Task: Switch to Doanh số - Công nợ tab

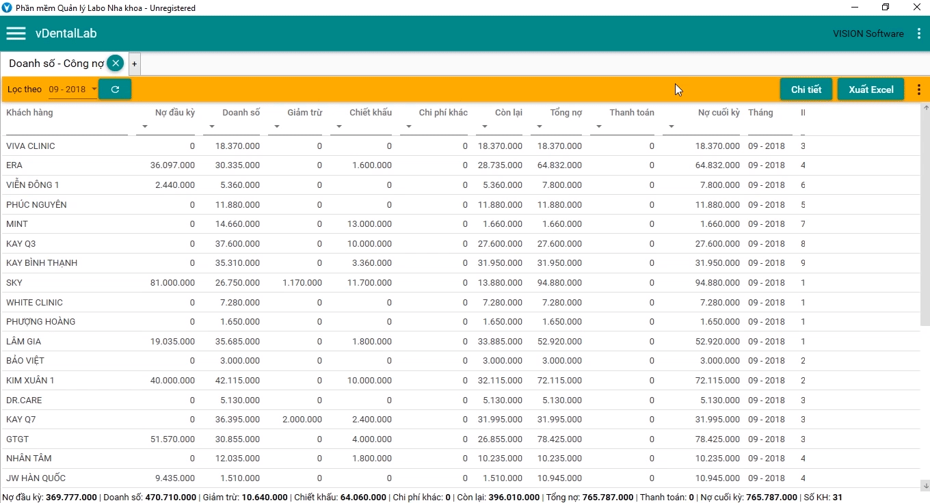Action: coord(56,64)
